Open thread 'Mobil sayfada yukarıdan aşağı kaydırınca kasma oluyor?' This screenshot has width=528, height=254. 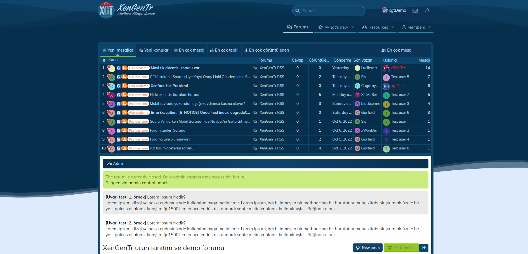coord(197,104)
